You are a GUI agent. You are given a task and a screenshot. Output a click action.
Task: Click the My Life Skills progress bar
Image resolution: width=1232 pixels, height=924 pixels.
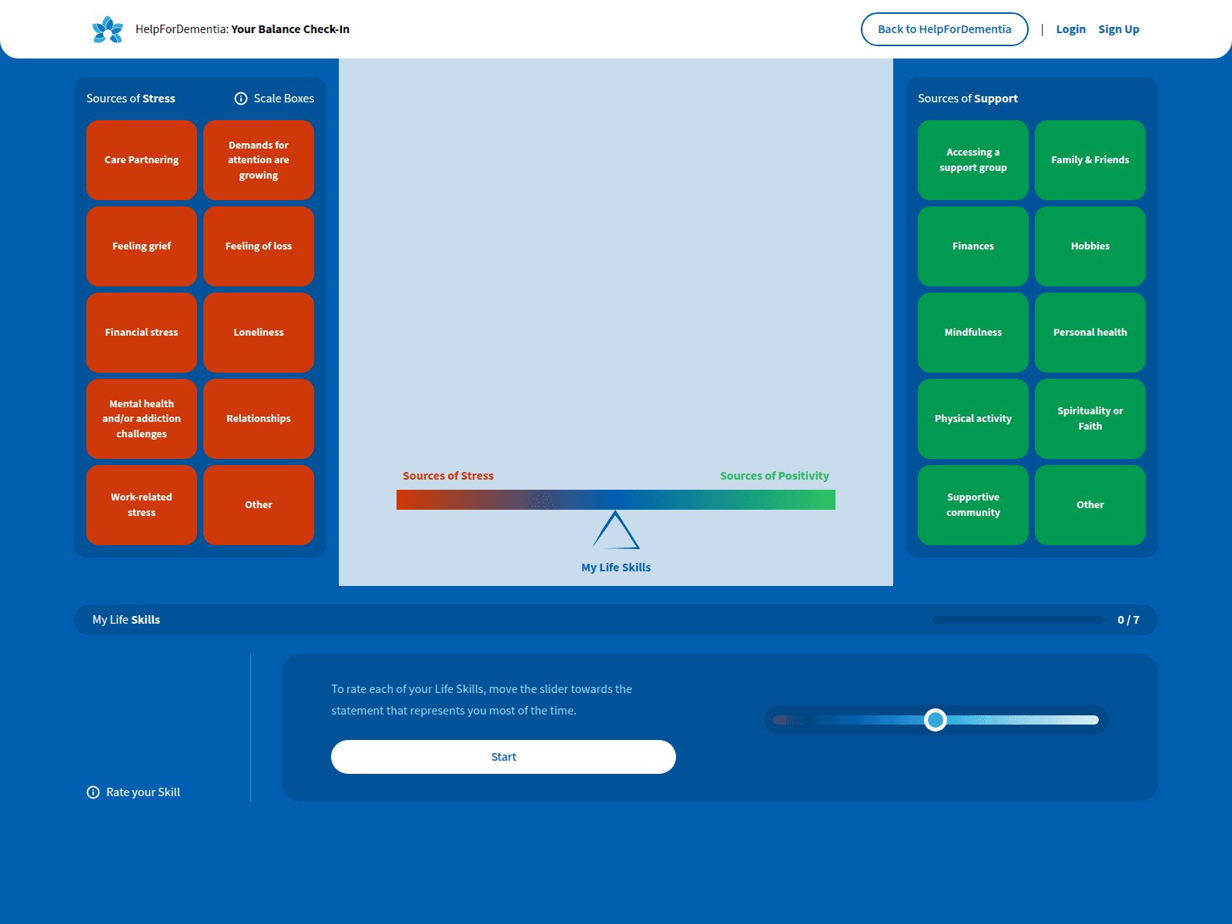point(1018,620)
